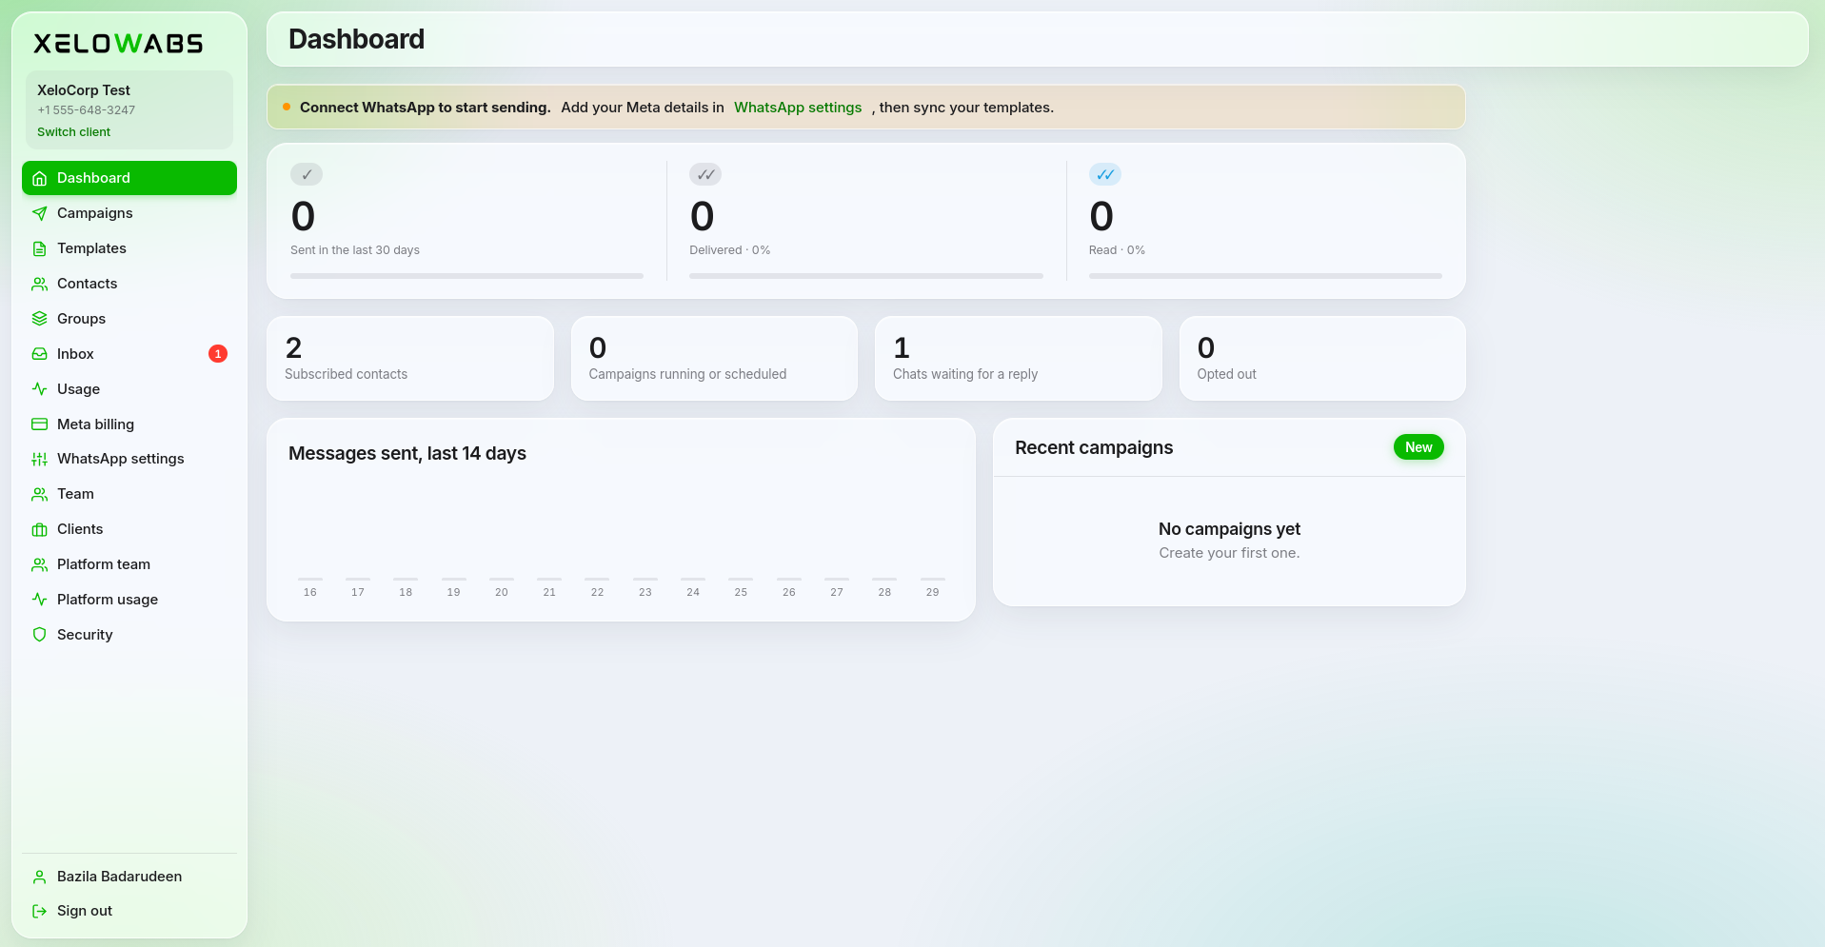Click the Meta billing card icon
This screenshot has height=947, width=1825.
(x=39, y=424)
